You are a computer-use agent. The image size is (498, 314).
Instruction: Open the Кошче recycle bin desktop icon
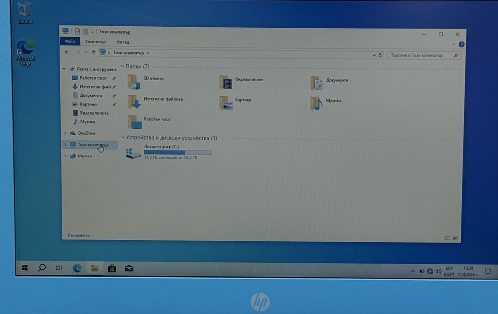pyautogui.click(x=25, y=13)
